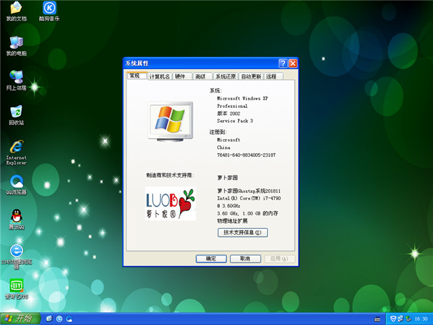Select the 腾讯QQ penguin icon

pyautogui.click(x=16, y=219)
